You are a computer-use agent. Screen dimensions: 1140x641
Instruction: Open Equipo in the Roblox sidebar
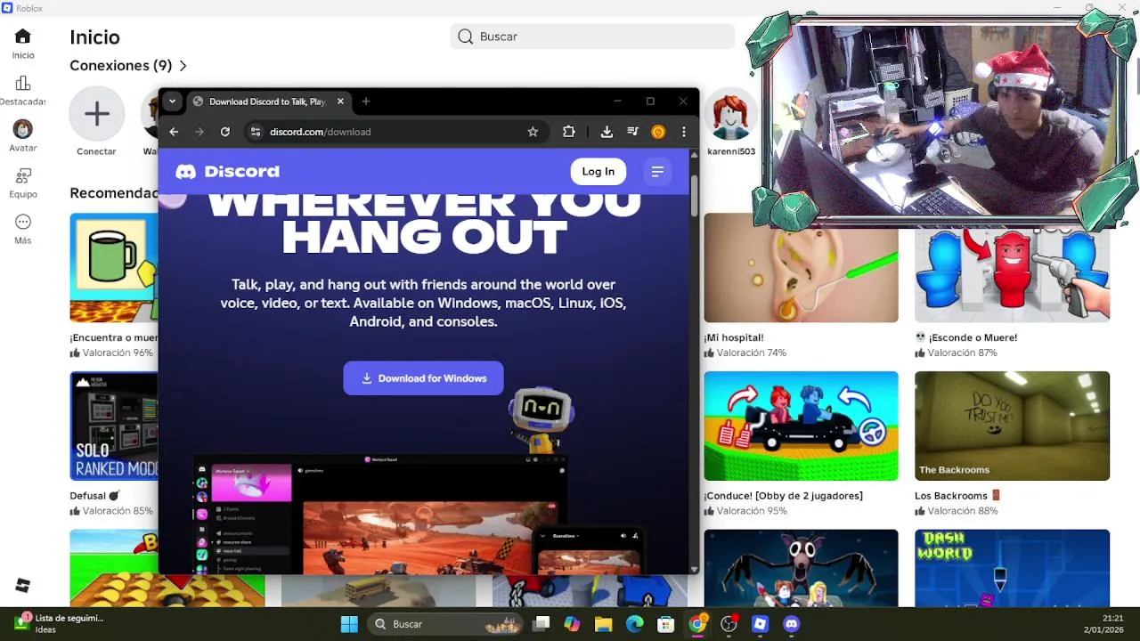[23, 183]
